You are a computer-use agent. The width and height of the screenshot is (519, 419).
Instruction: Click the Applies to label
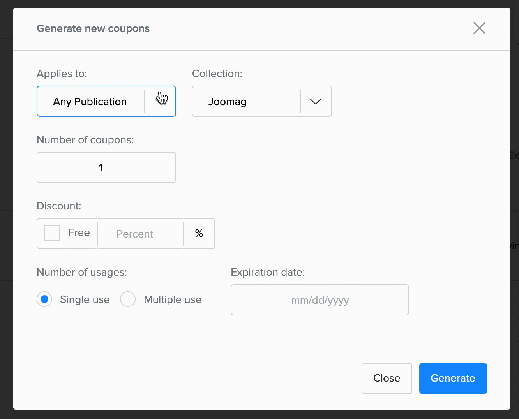point(62,74)
